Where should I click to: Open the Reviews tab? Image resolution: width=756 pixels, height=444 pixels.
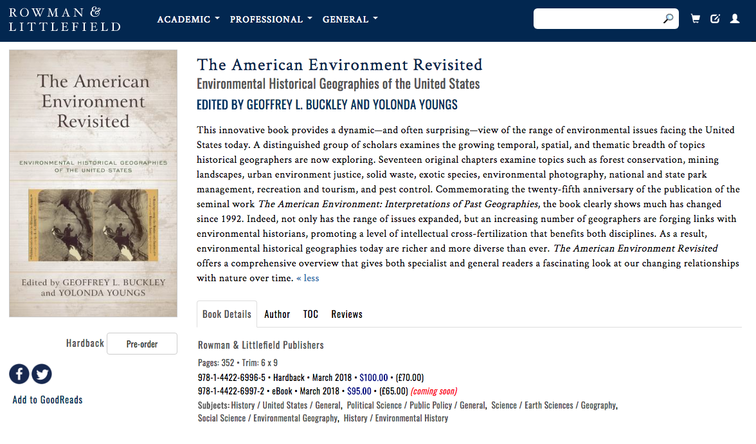(x=346, y=314)
